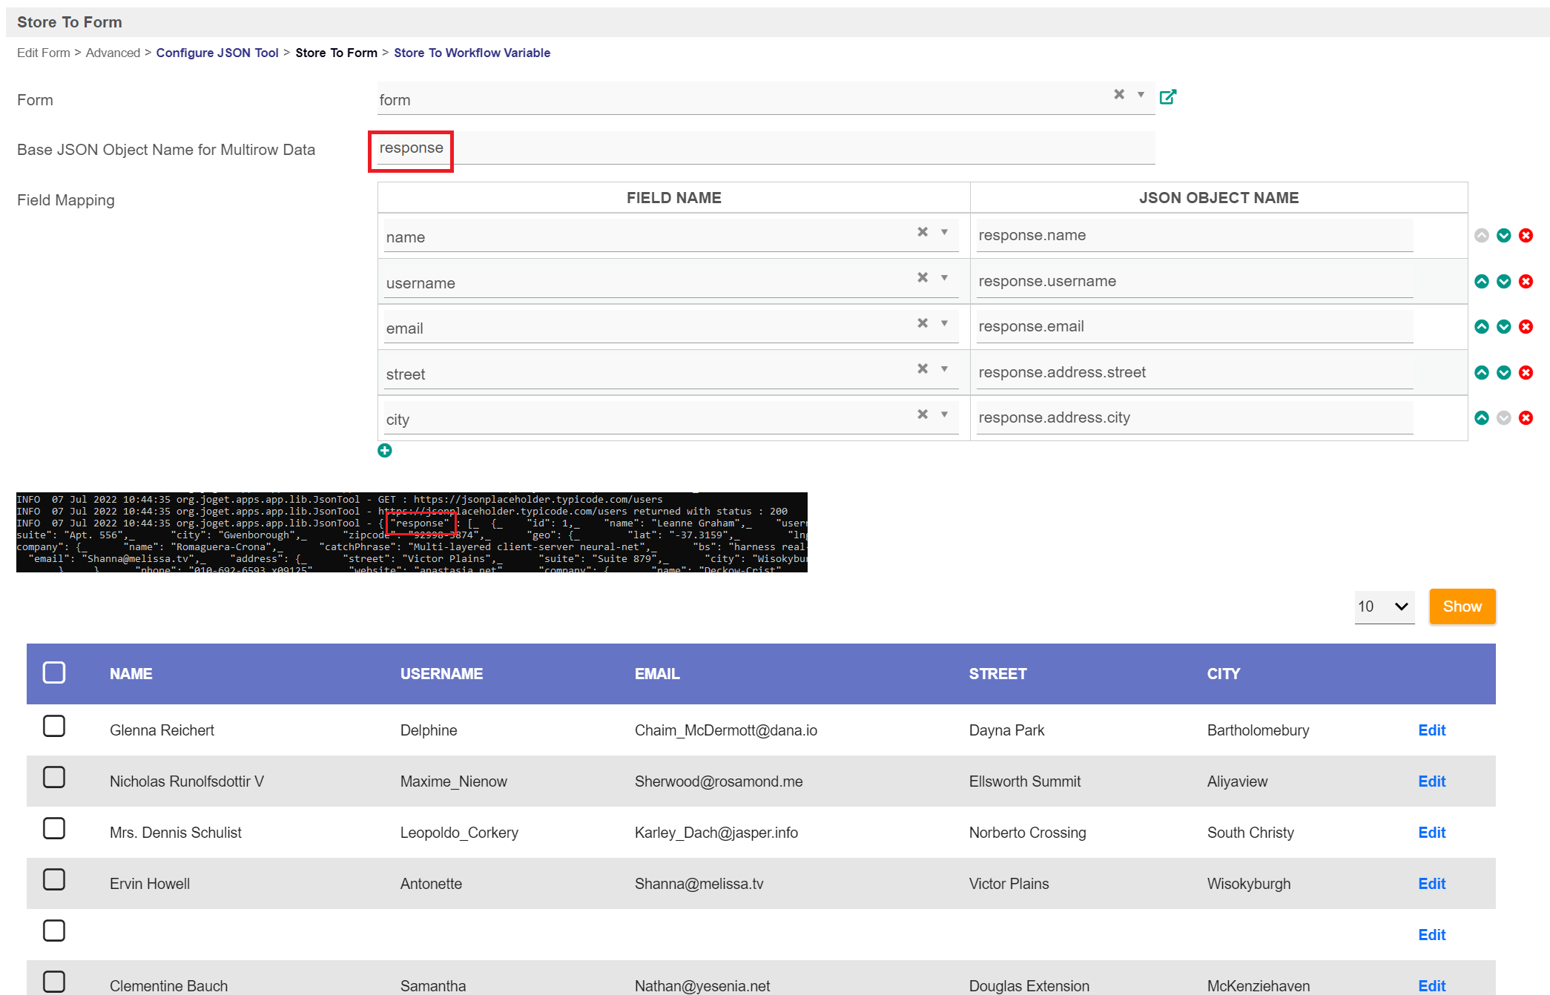Switch to Store To Workflow Variable step
This screenshot has height=995, width=1550.
tap(472, 53)
